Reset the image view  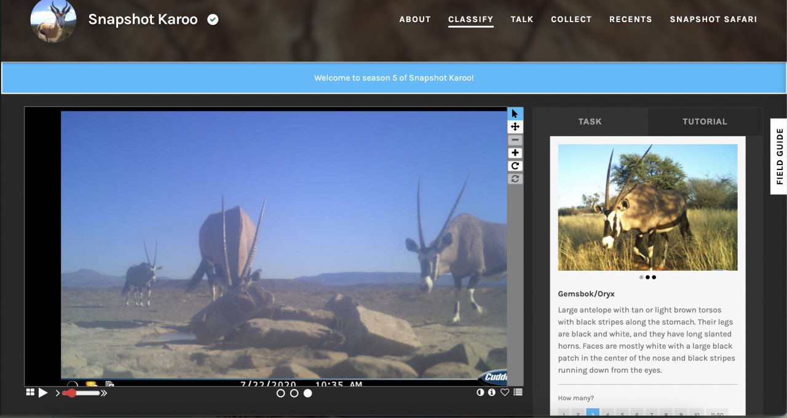coord(515,179)
